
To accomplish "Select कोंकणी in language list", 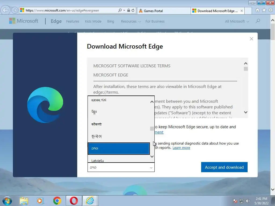I will click(119, 124).
